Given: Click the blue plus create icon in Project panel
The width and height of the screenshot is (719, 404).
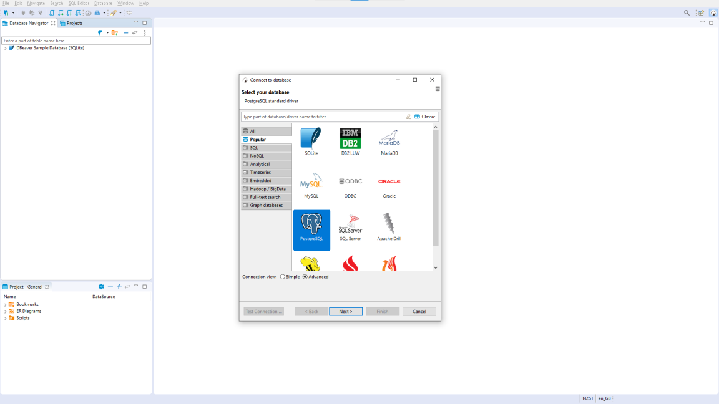Looking at the screenshot, I should click(x=119, y=287).
